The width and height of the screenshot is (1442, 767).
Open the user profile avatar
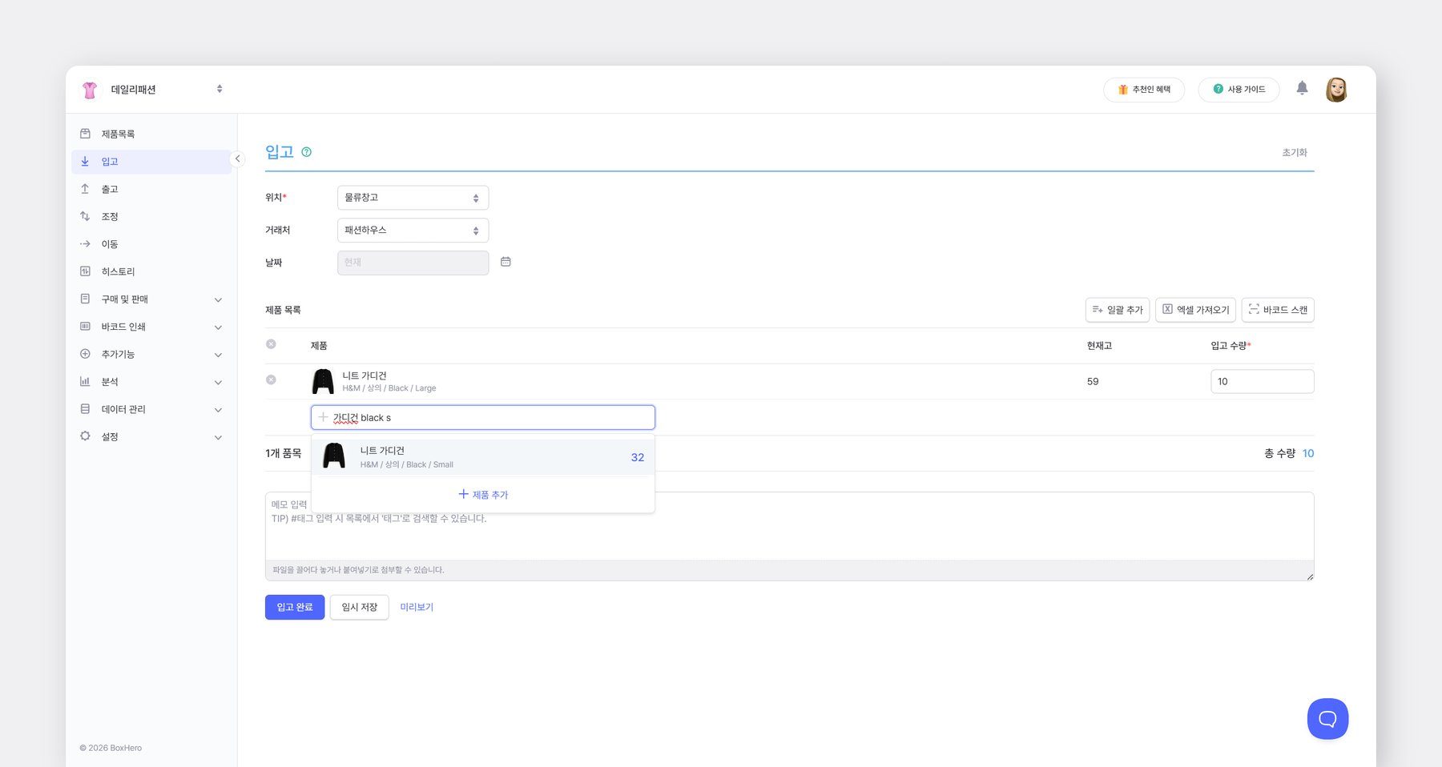click(1335, 90)
